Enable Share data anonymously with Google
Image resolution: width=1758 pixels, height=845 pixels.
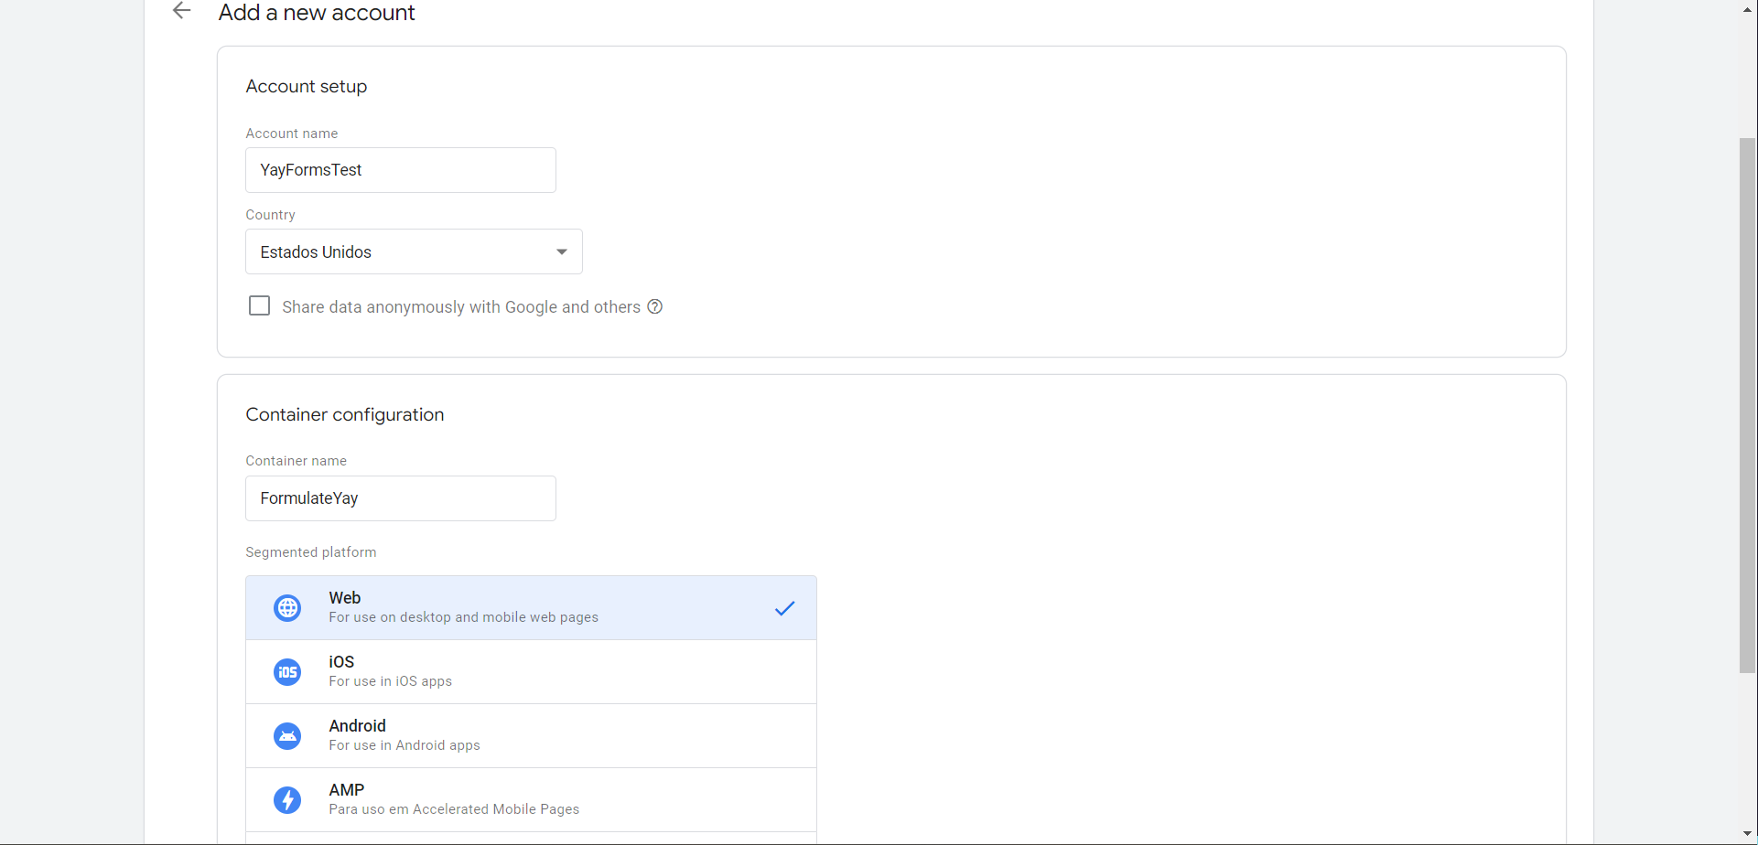(259, 305)
